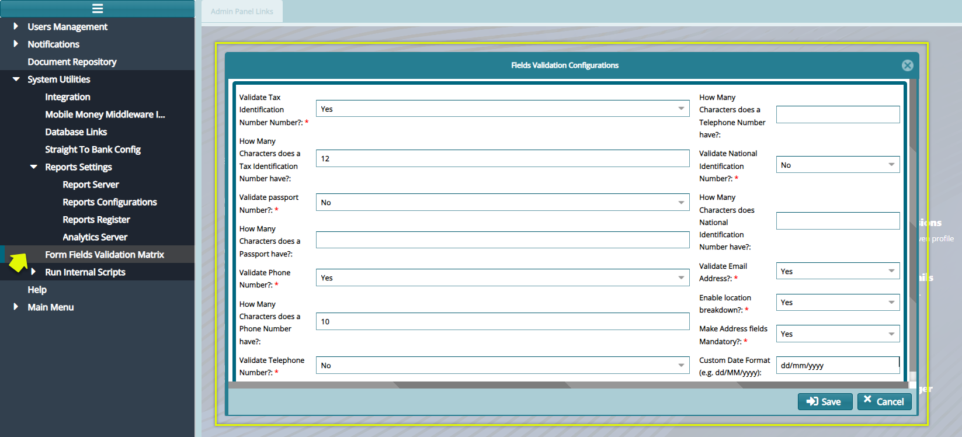
Task: Open Validate Email Address dropdown
Action: coord(838,271)
